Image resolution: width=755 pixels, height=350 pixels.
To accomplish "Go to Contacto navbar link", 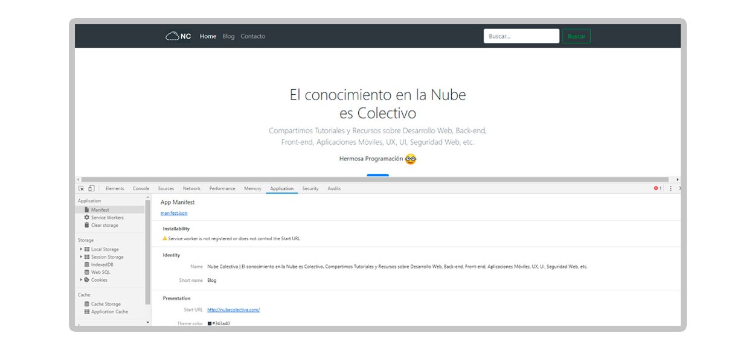I will (253, 36).
